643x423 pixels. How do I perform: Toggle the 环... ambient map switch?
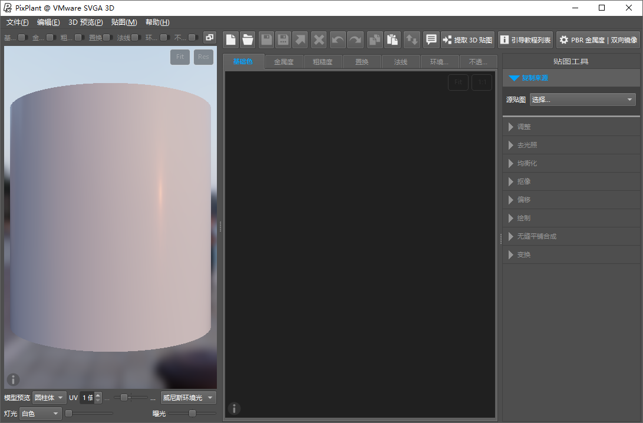(x=165, y=38)
